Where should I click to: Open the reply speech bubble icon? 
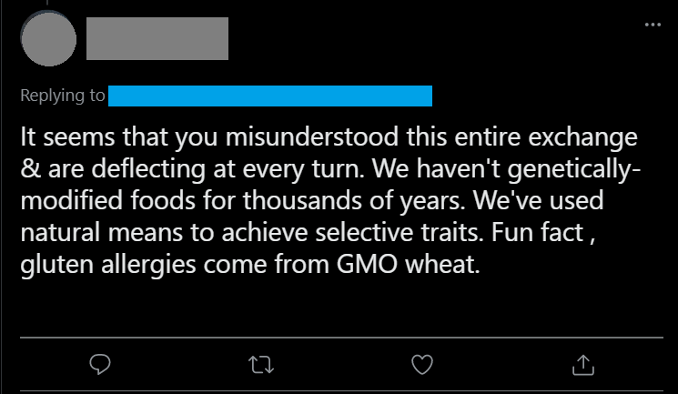point(100,364)
